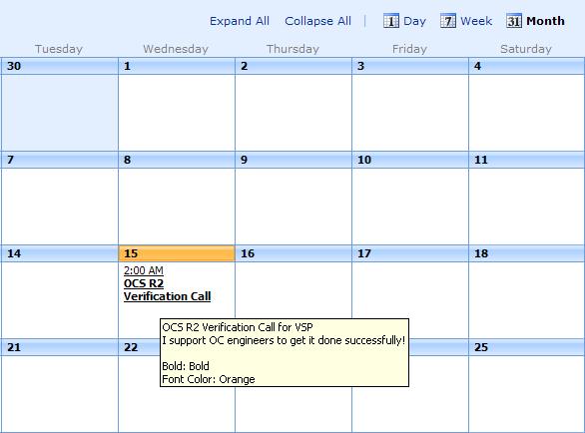
Task: Select the highlighted date 15 header
Action: [x=177, y=253]
